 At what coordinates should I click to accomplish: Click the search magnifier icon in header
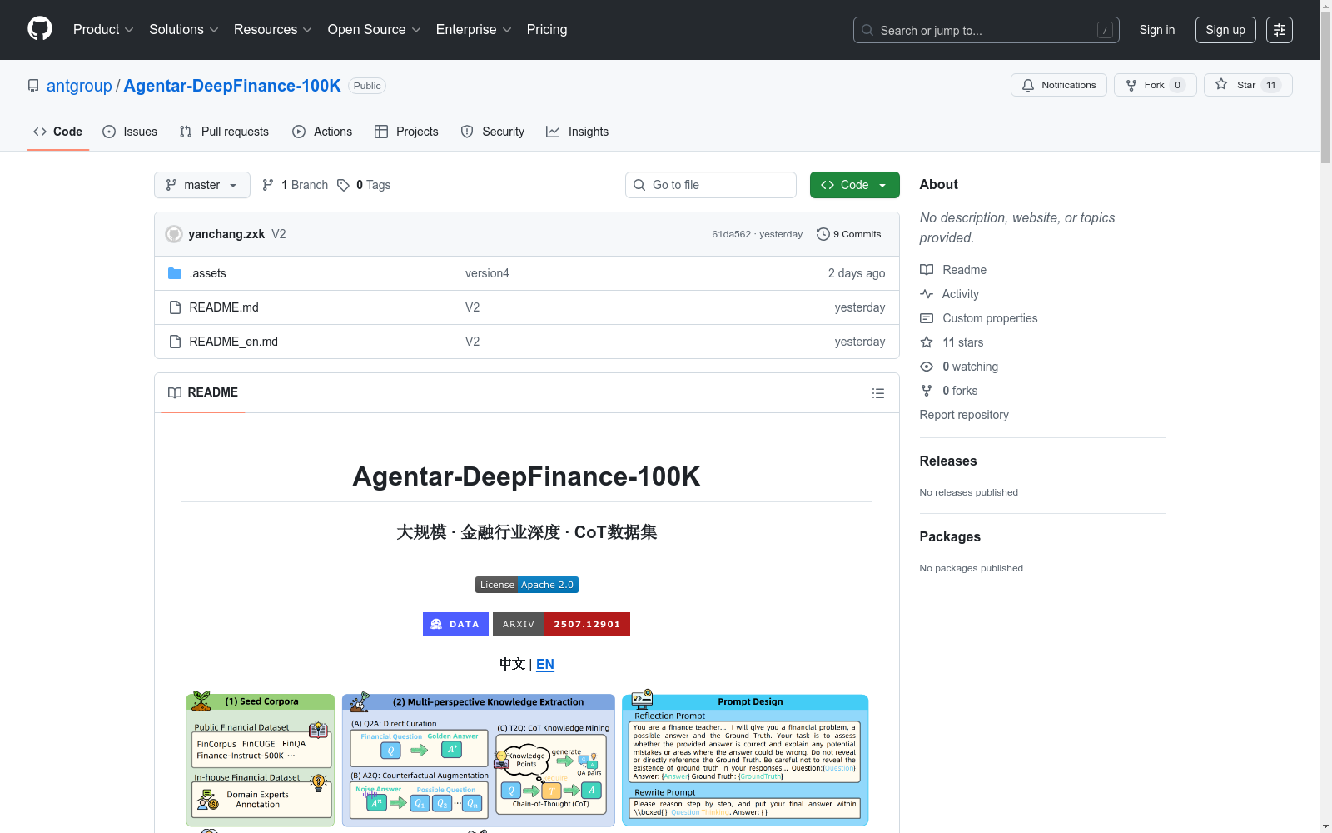click(867, 30)
